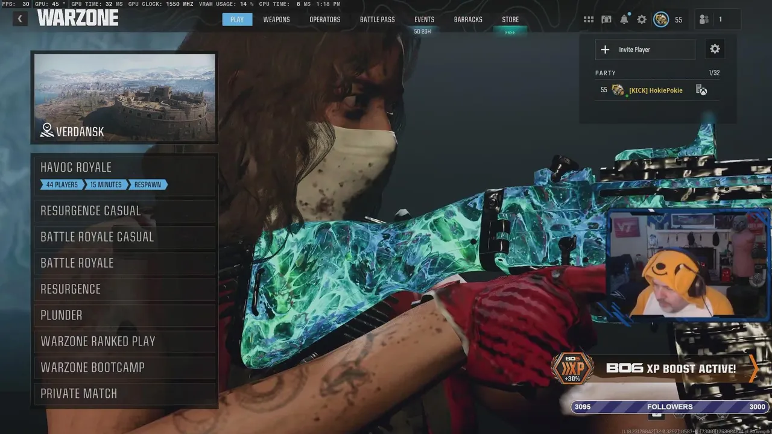Open the BO6 XP Boost Active banner arrow
Screen dimensions: 772x434
[753, 368]
